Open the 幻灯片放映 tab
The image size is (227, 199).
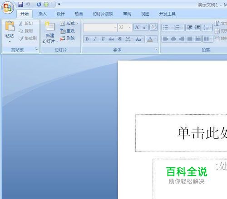click(x=103, y=14)
